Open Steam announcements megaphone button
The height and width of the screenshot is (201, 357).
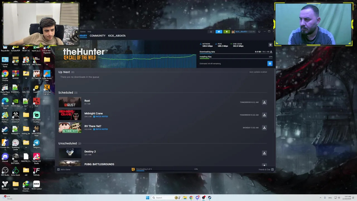pyautogui.click(x=219, y=32)
